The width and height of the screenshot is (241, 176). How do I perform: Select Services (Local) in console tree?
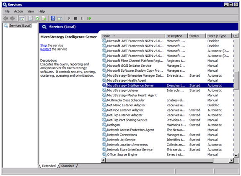tap(20, 25)
